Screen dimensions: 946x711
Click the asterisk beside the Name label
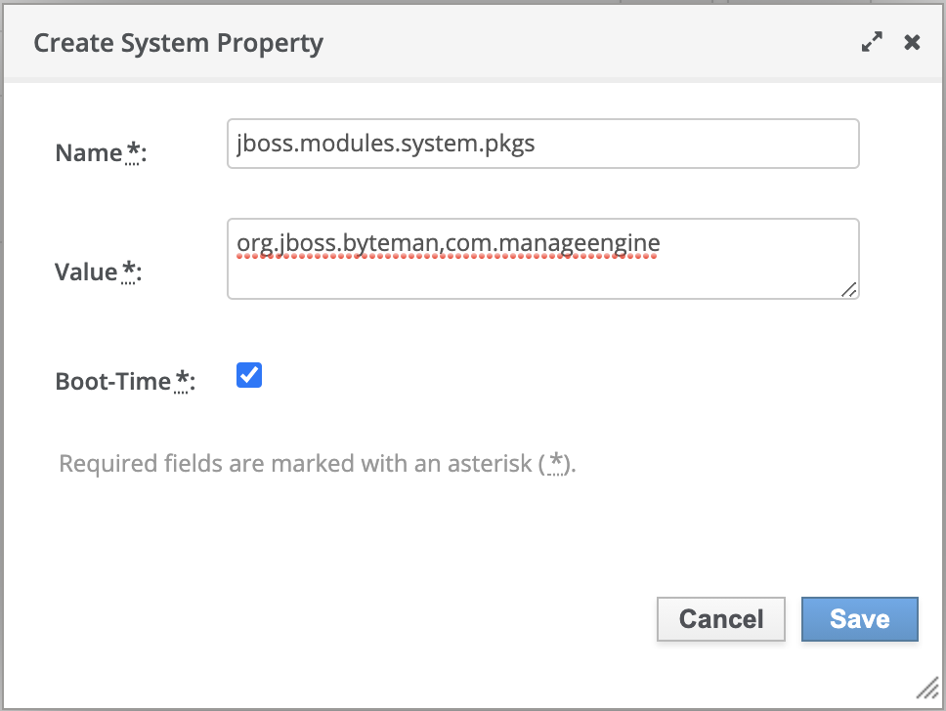(x=134, y=151)
